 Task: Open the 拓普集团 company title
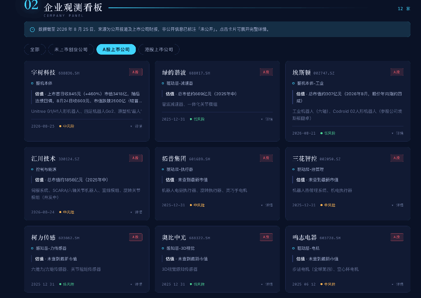174,158
